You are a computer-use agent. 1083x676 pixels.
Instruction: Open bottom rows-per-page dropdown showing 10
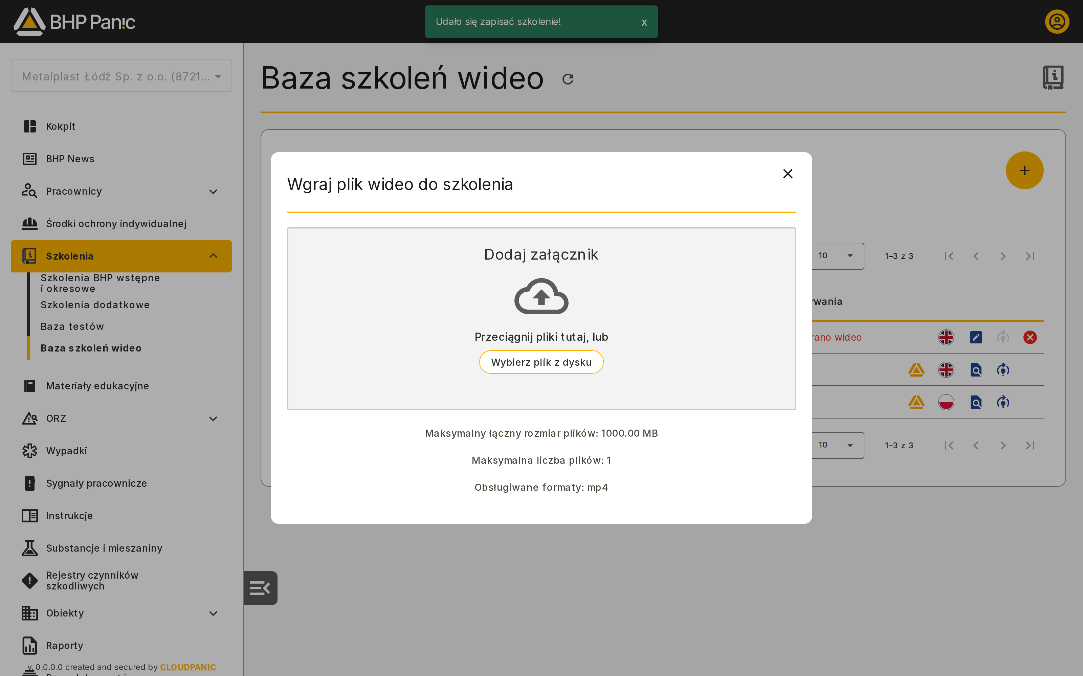837,445
